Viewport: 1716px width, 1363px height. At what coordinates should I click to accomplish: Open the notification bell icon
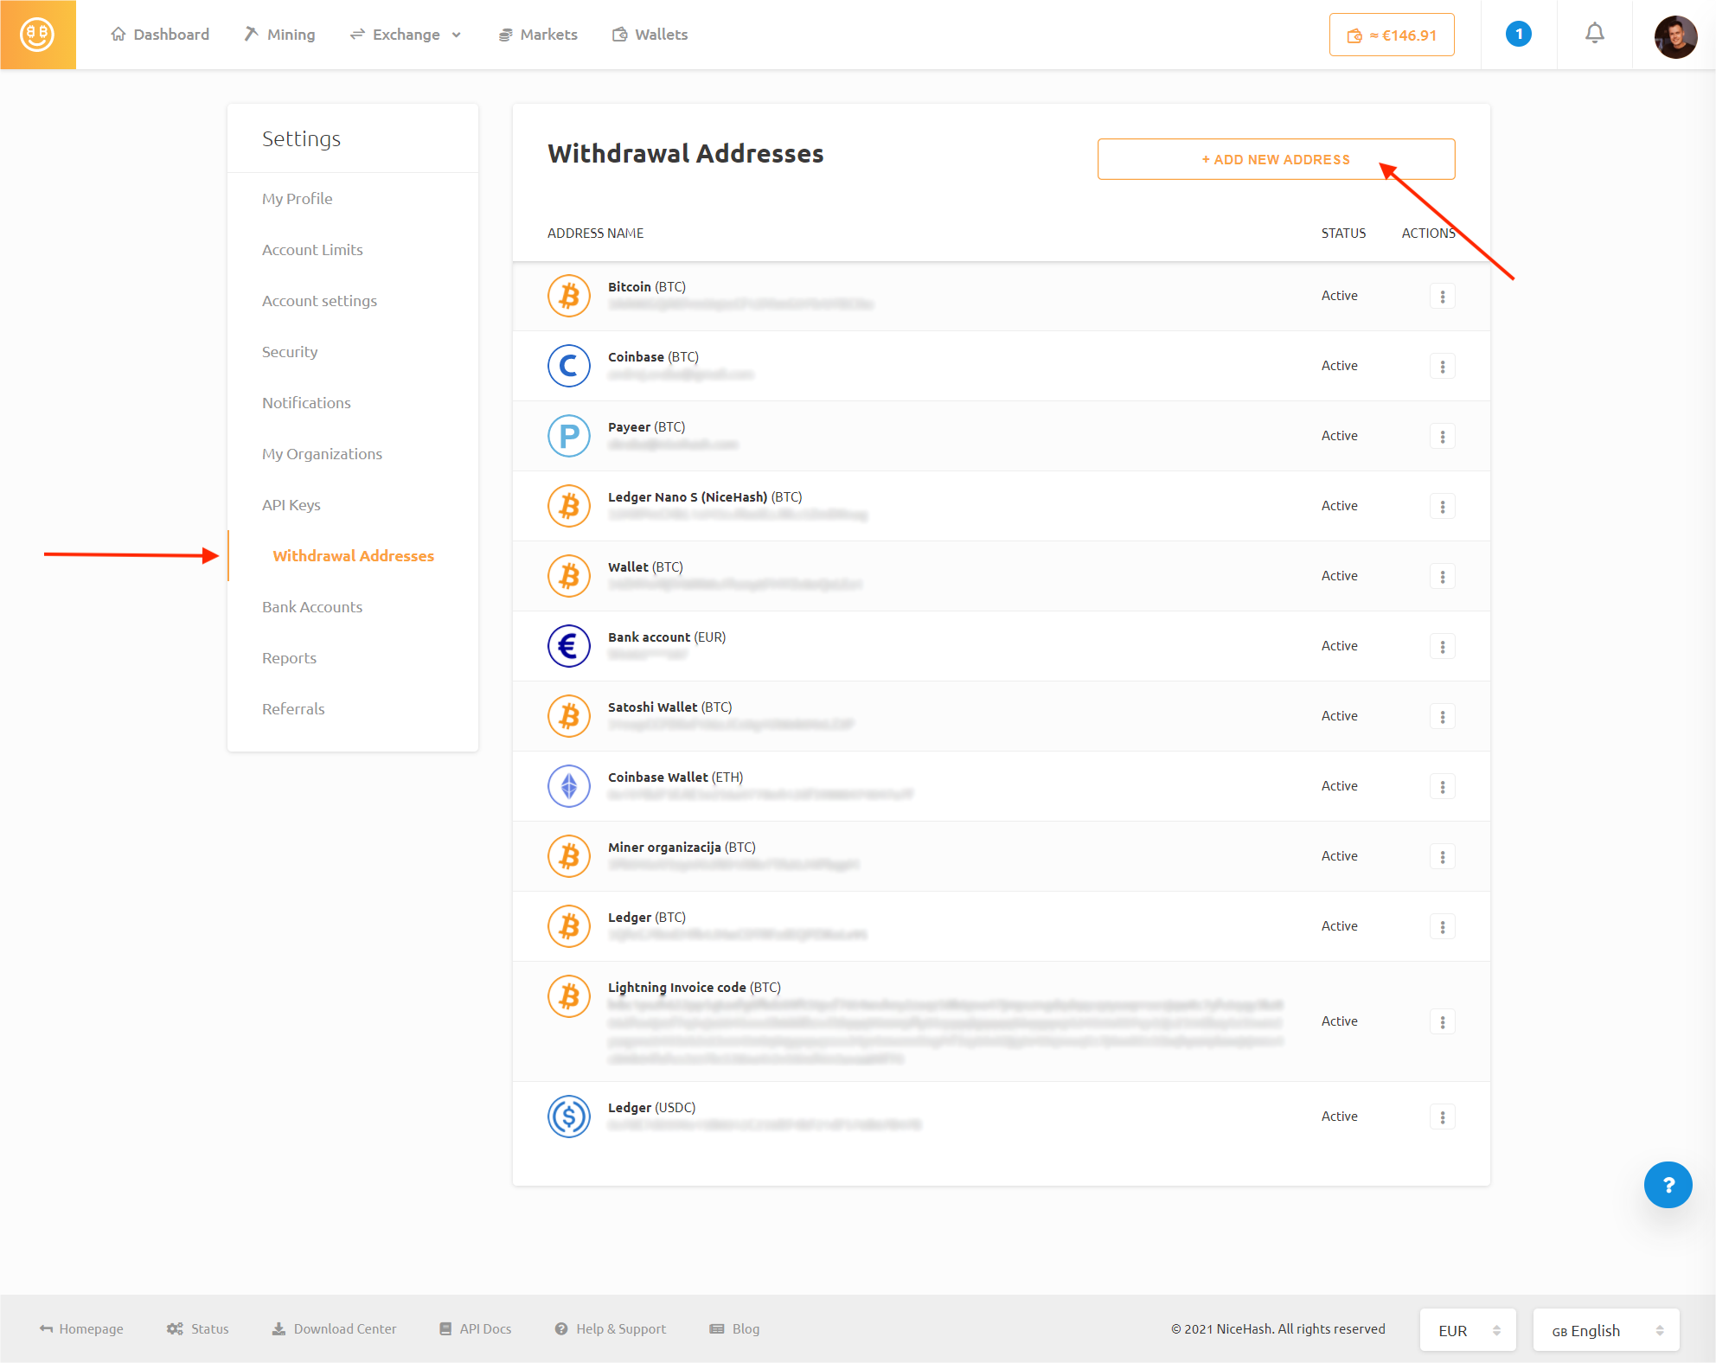click(1594, 34)
